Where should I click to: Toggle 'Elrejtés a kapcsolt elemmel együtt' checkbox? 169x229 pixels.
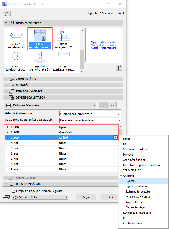pos(13,191)
